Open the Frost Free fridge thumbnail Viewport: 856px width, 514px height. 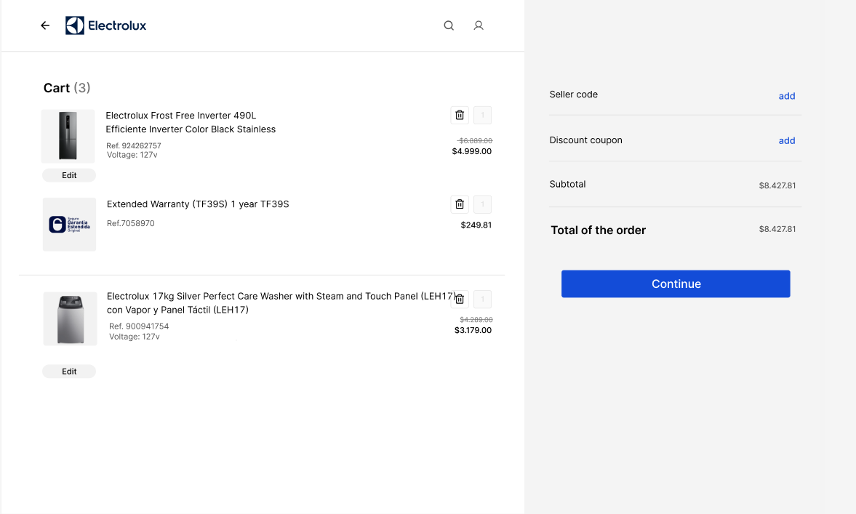tap(69, 135)
